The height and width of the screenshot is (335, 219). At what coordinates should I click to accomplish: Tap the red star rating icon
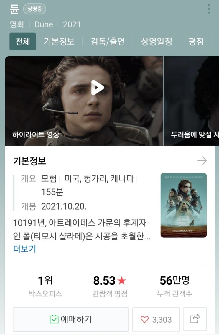(122, 280)
